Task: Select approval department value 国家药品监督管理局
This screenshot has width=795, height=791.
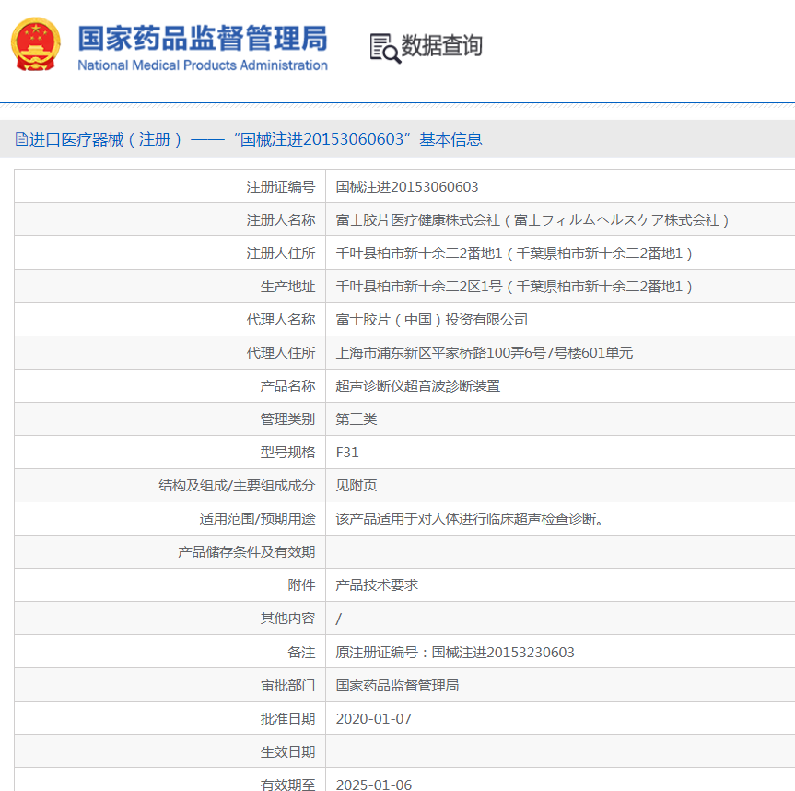Action: [397, 686]
